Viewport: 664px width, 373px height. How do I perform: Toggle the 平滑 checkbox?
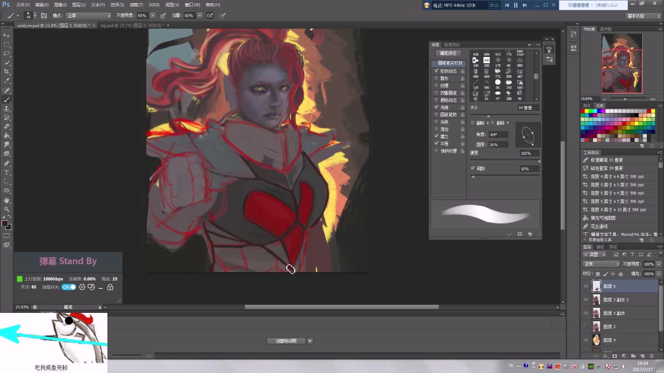[x=436, y=144]
